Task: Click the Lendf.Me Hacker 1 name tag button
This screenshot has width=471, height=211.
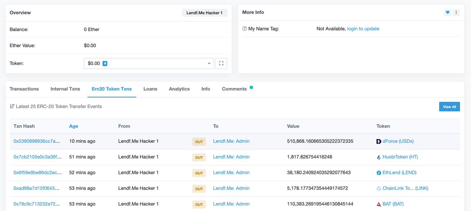Action: (x=204, y=13)
